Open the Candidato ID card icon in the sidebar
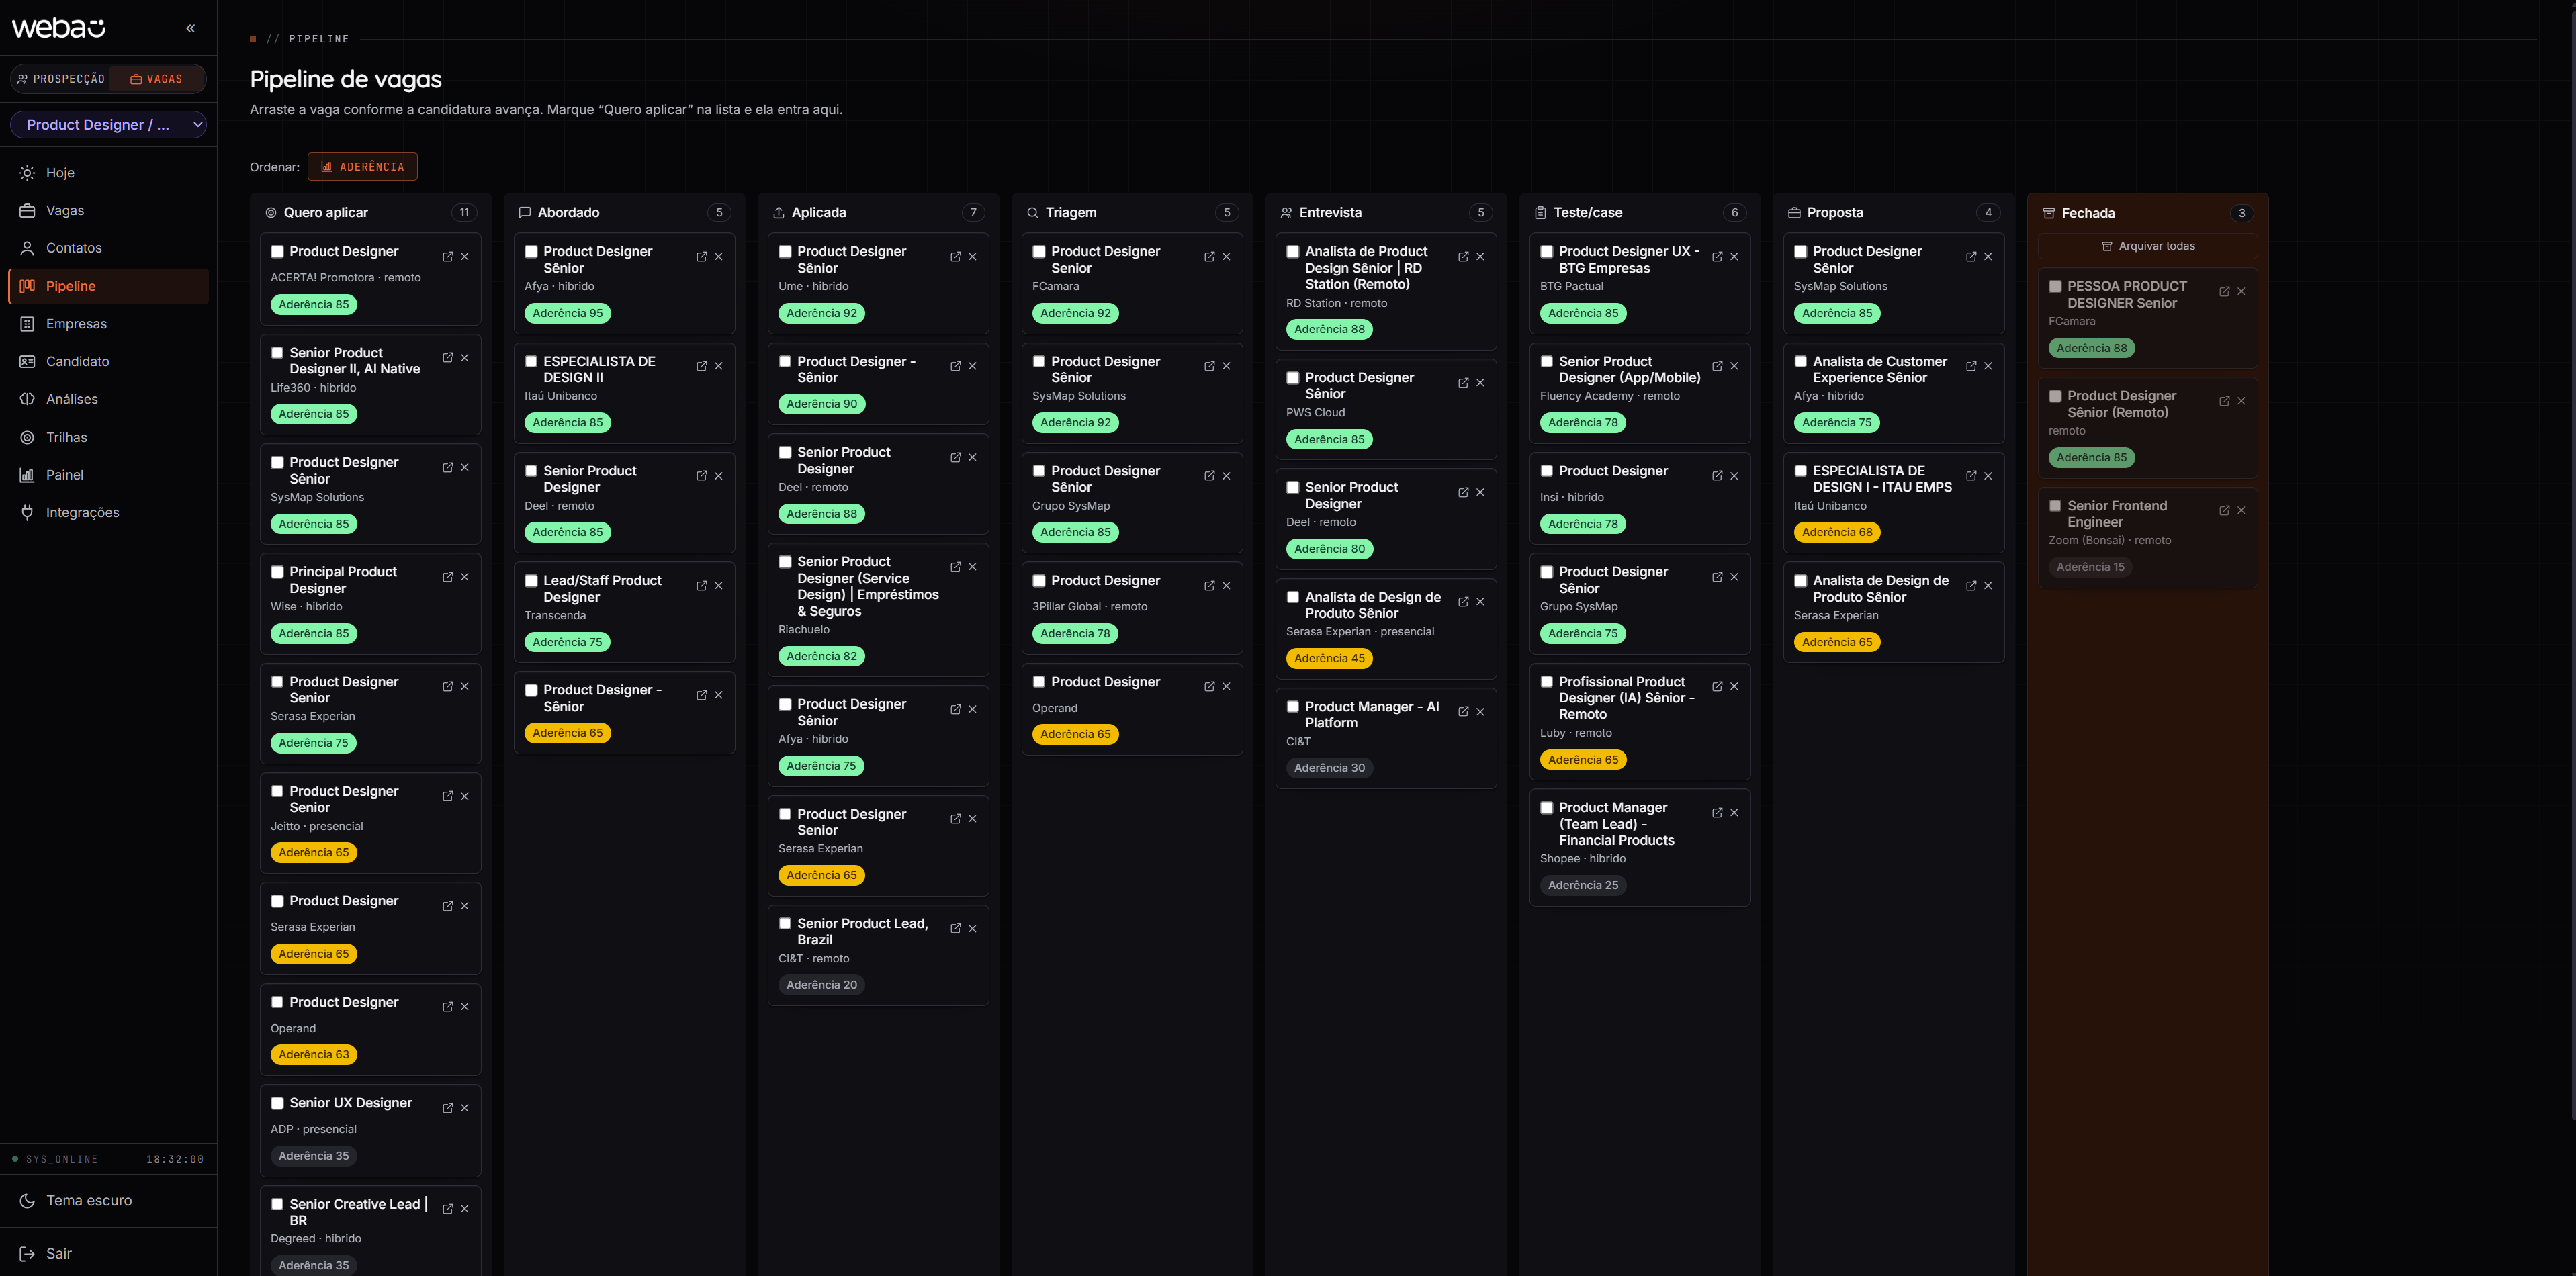 tap(27, 361)
